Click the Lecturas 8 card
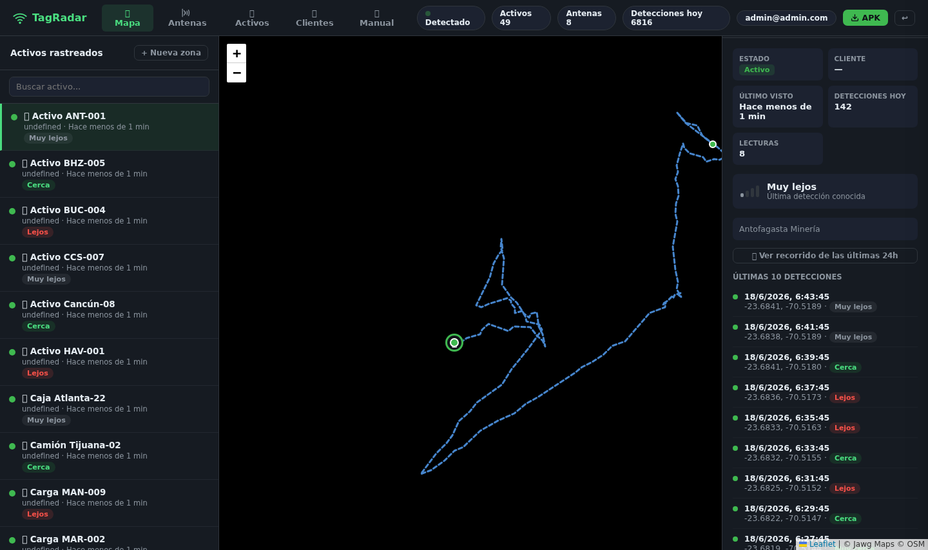Screen dimensions: 928x550 pyautogui.click(x=778, y=149)
